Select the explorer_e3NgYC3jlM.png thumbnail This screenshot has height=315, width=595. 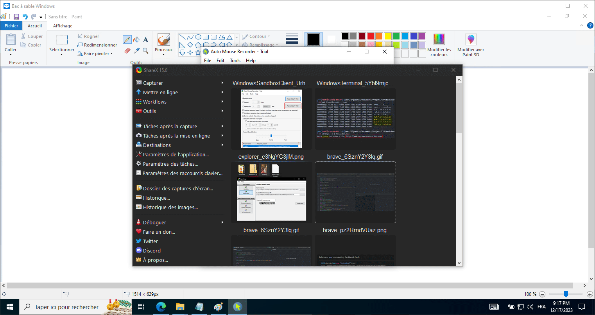(x=272, y=192)
